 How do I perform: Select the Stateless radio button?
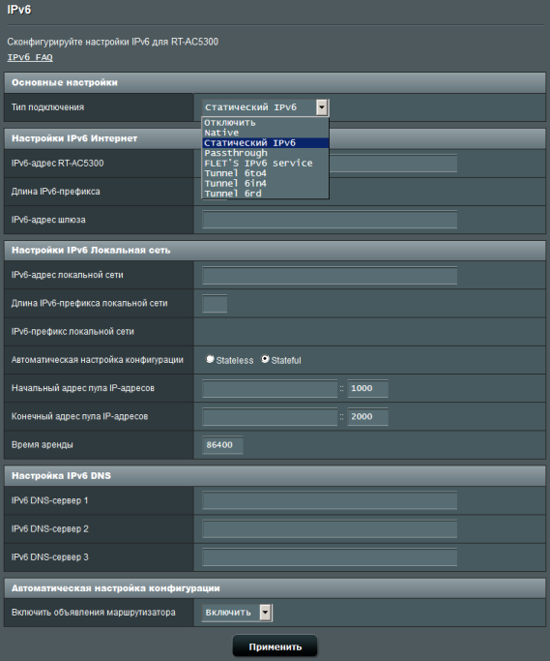[x=210, y=359]
